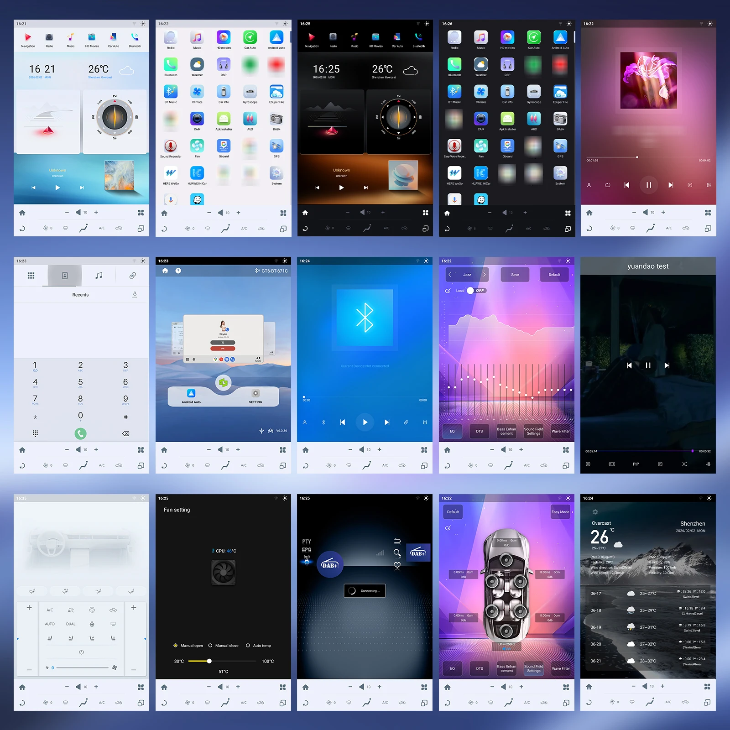This screenshot has width=730, height=730.
Task: Select the Manual open radio button
Action: point(175,646)
